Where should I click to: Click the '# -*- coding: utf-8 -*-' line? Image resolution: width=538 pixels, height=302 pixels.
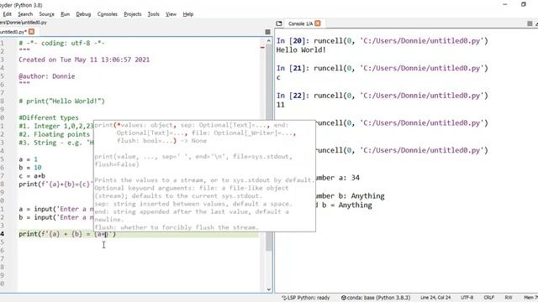(x=61, y=43)
